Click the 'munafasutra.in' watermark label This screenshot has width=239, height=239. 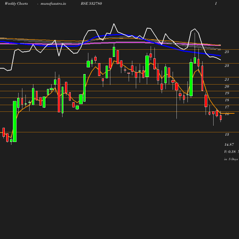[x=53, y=4]
